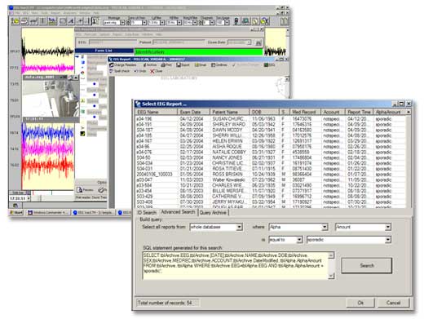This screenshot has height=319, width=424.
Task: Switch to Windows Commander in the taskbar
Action: click(48, 212)
